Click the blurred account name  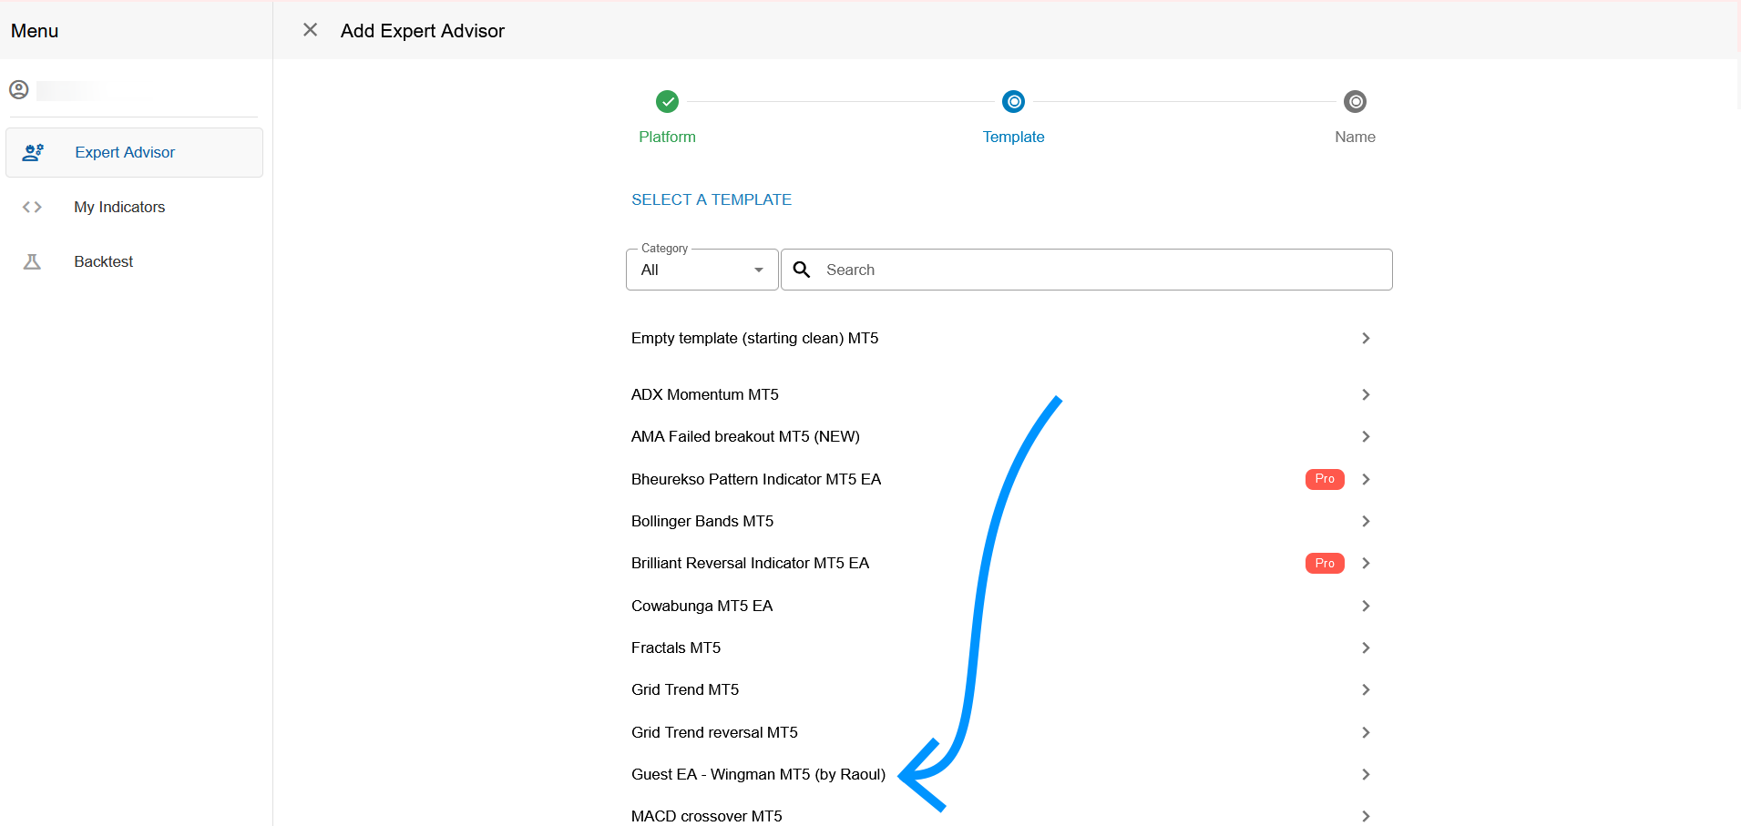(x=71, y=90)
